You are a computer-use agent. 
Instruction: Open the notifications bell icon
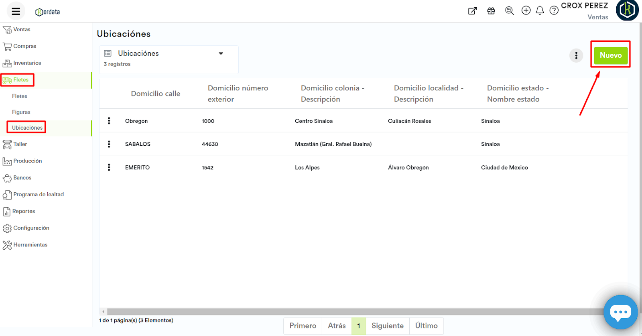point(540,11)
